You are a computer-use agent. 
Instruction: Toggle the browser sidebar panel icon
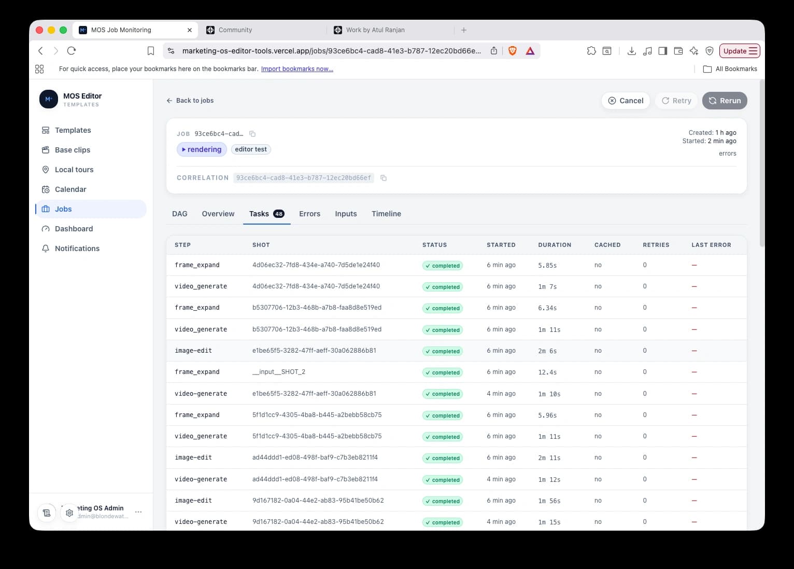click(x=663, y=51)
